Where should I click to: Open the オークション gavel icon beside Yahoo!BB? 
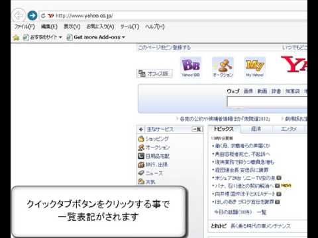coord(223,67)
